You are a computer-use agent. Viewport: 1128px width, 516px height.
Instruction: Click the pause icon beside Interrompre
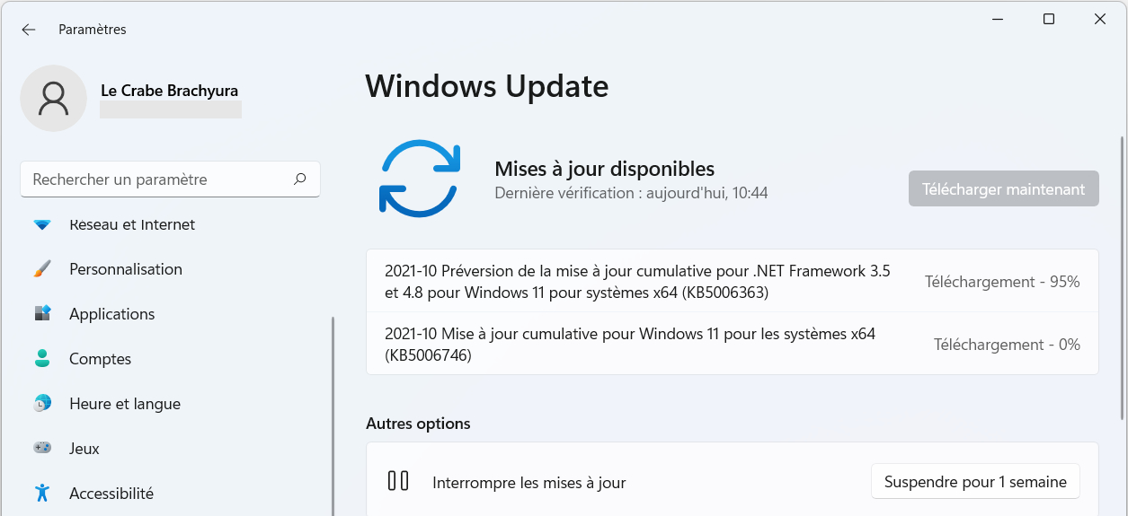coord(398,481)
